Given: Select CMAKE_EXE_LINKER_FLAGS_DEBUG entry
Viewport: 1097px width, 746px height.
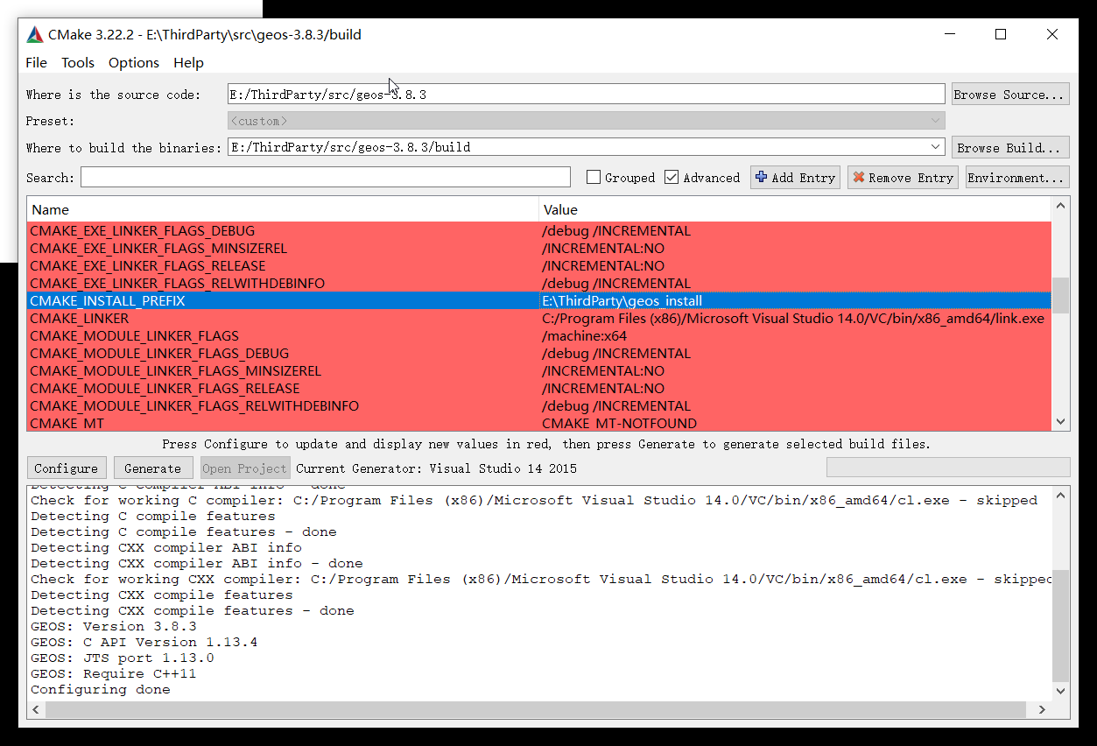Looking at the screenshot, I should coord(142,231).
